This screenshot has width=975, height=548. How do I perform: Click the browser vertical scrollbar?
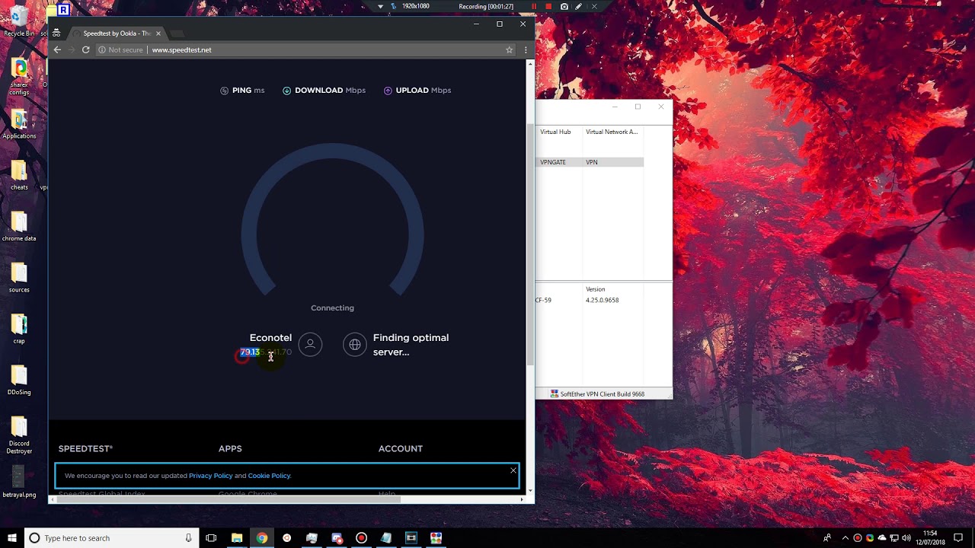530,244
